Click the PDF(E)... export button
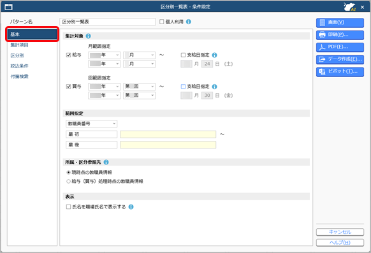This screenshot has width=371, height=253. (x=340, y=47)
